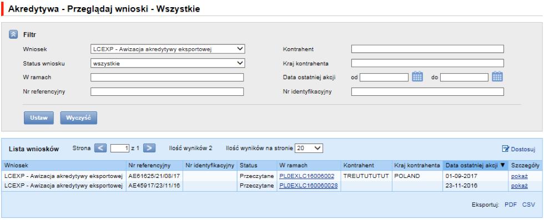
Task: Sort by Wniosek column header
Action: pos(64,165)
